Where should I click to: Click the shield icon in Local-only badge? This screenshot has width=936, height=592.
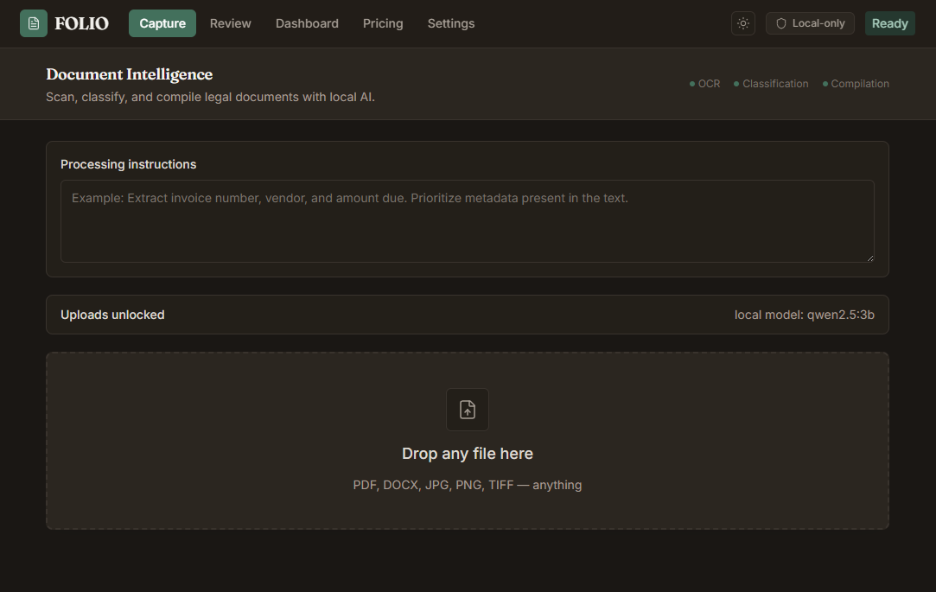[x=780, y=23]
